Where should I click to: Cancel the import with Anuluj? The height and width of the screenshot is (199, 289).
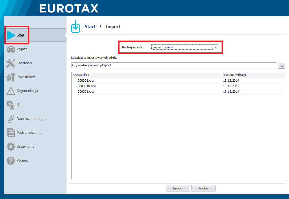point(203,188)
